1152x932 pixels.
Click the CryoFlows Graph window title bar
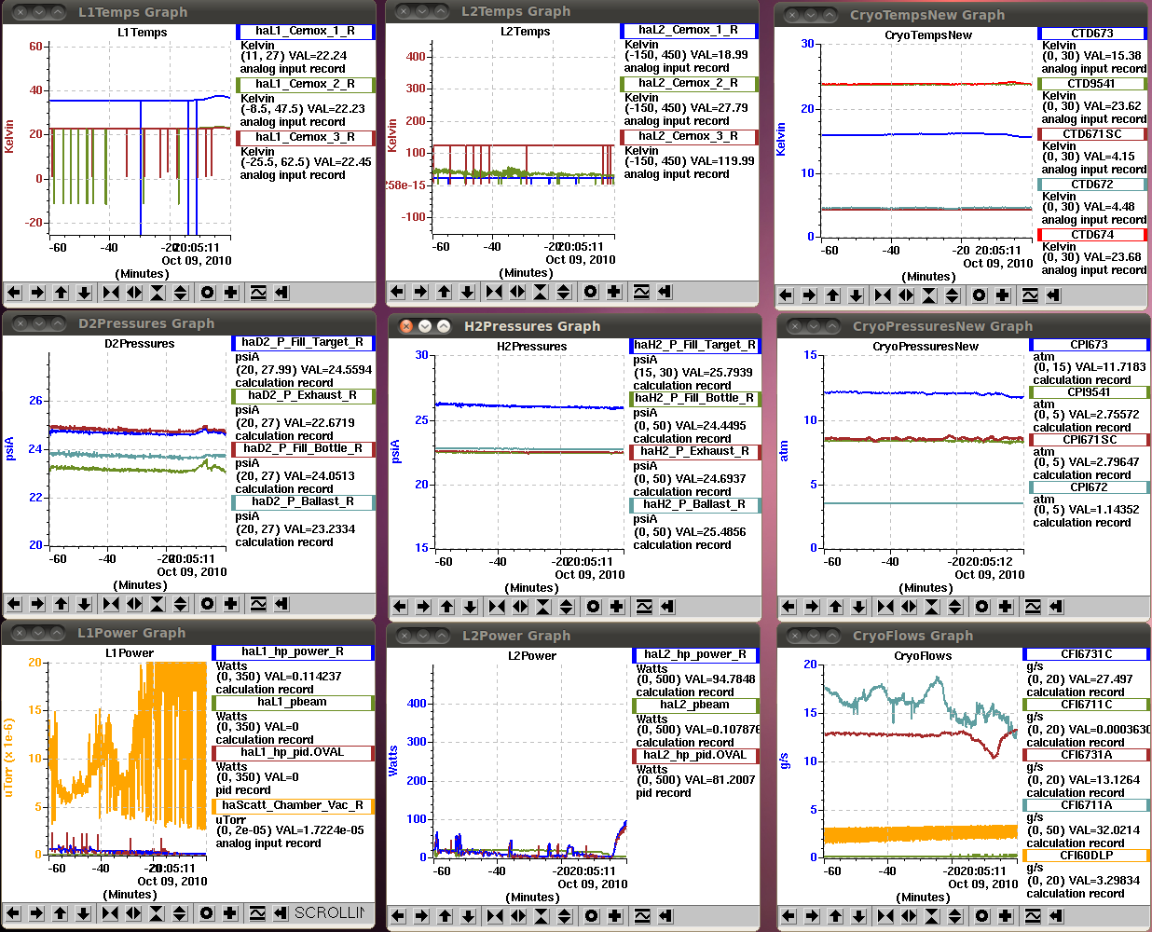click(963, 636)
